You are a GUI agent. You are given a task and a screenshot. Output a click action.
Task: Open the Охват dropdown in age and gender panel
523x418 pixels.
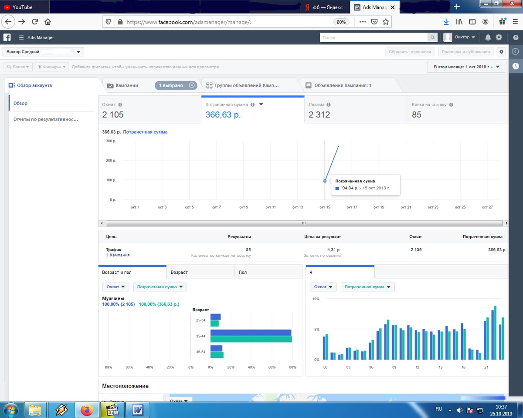[x=115, y=287]
